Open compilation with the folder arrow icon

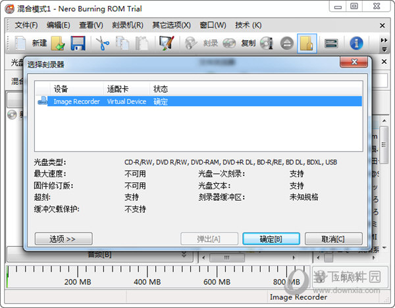click(x=58, y=43)
